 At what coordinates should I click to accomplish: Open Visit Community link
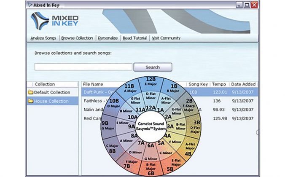click(x=166, y=38)
